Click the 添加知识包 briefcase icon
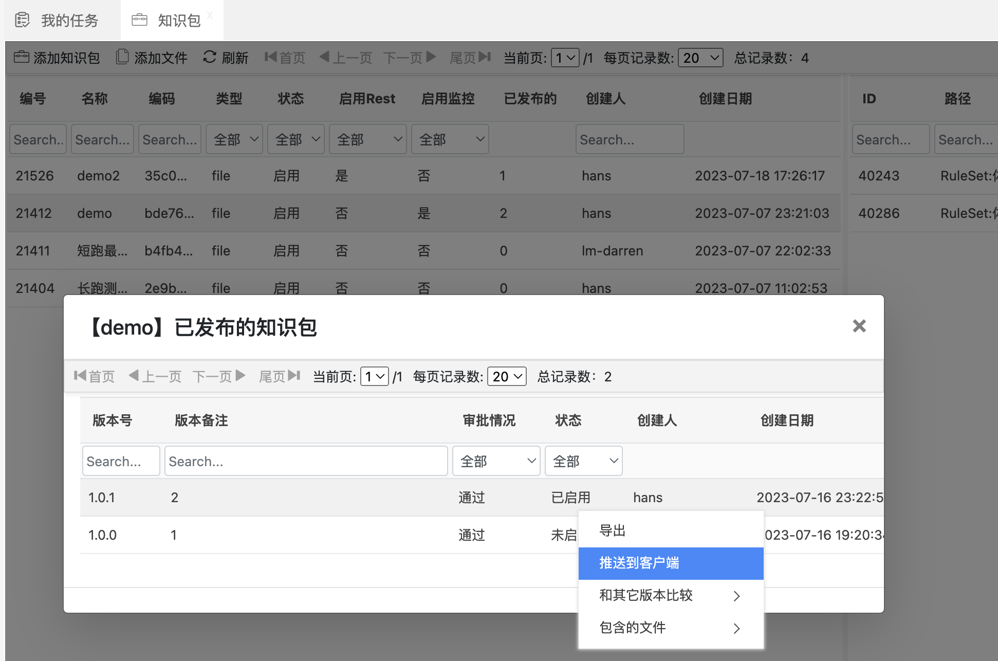Viewport: 998px width, 661px height. (x=21, y=57)
